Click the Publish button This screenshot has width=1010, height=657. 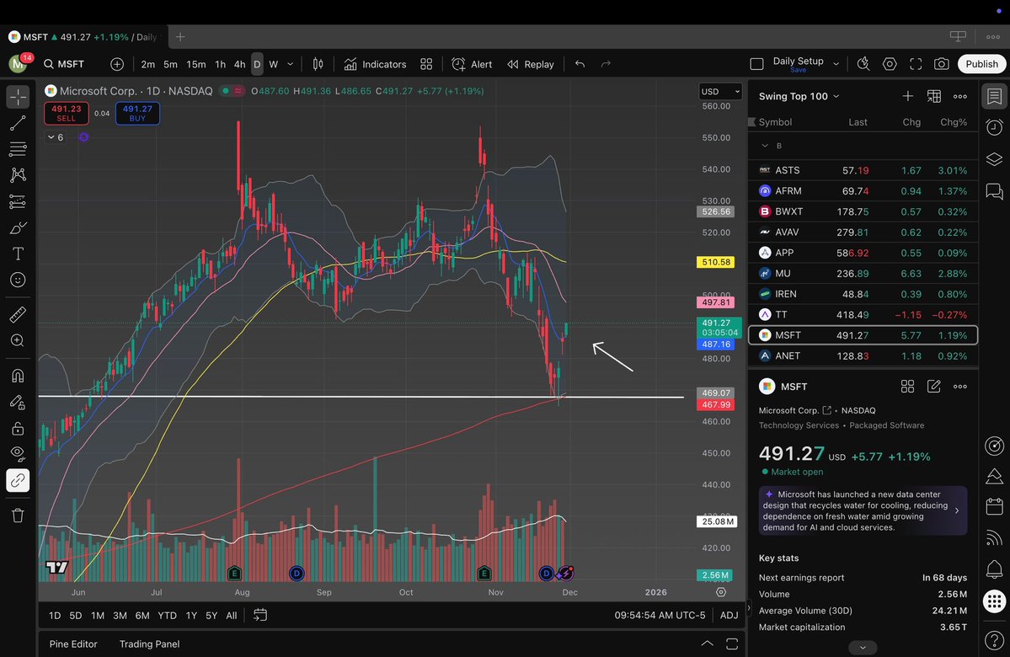(981, 63)
